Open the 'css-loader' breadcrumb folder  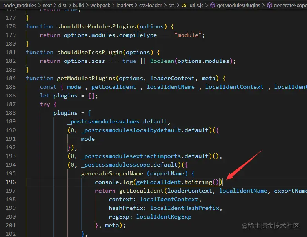coord(151,5)
